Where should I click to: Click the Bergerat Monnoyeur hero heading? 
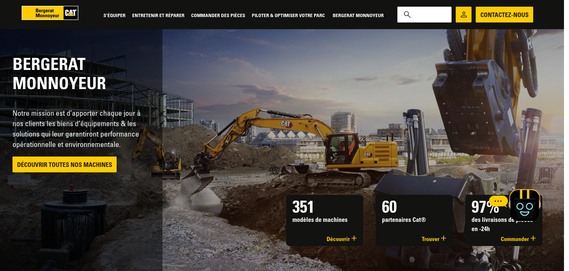click(59, 74)
